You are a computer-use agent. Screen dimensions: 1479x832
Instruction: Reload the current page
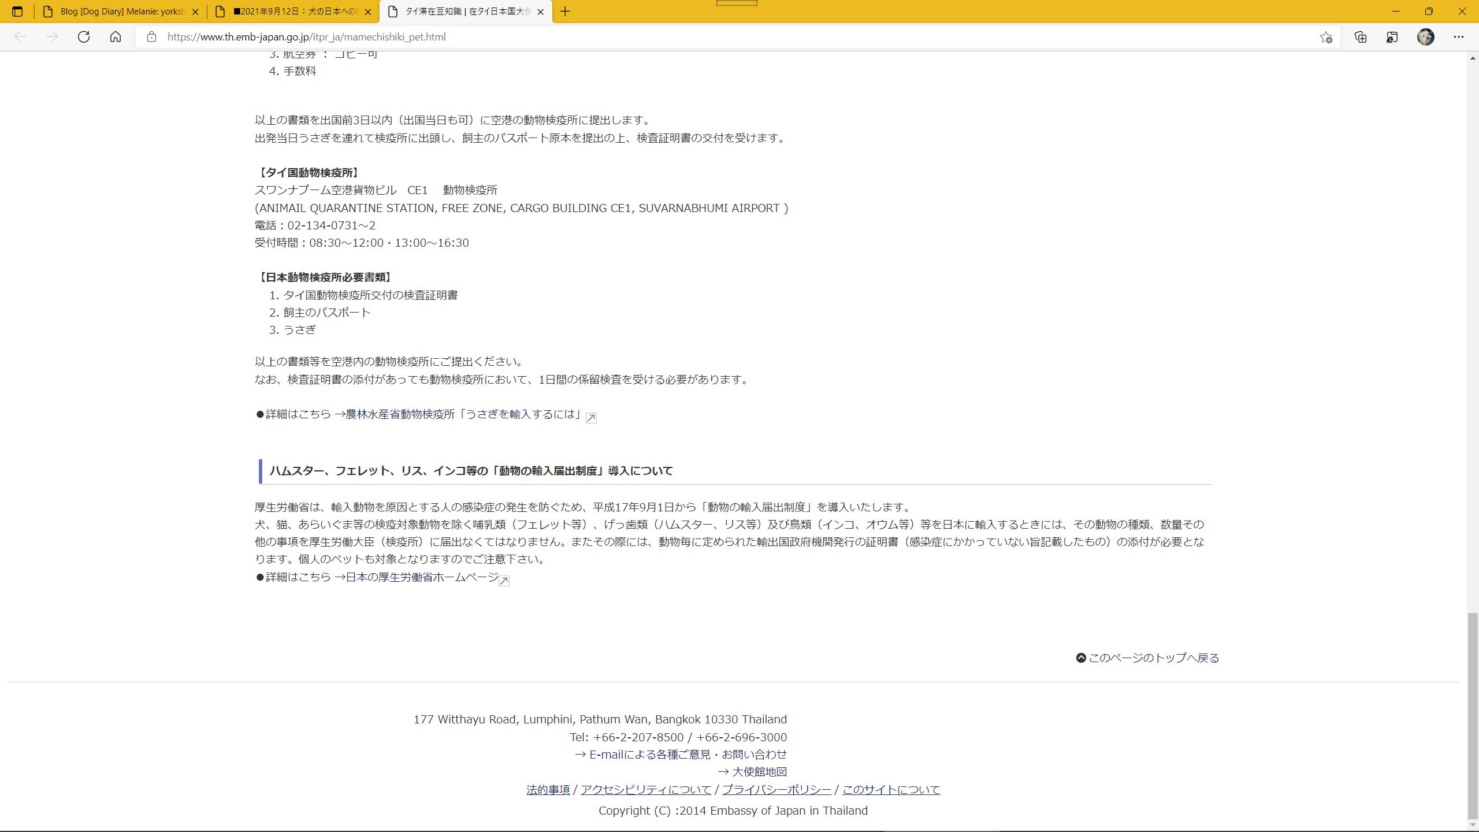coord(84,37)
